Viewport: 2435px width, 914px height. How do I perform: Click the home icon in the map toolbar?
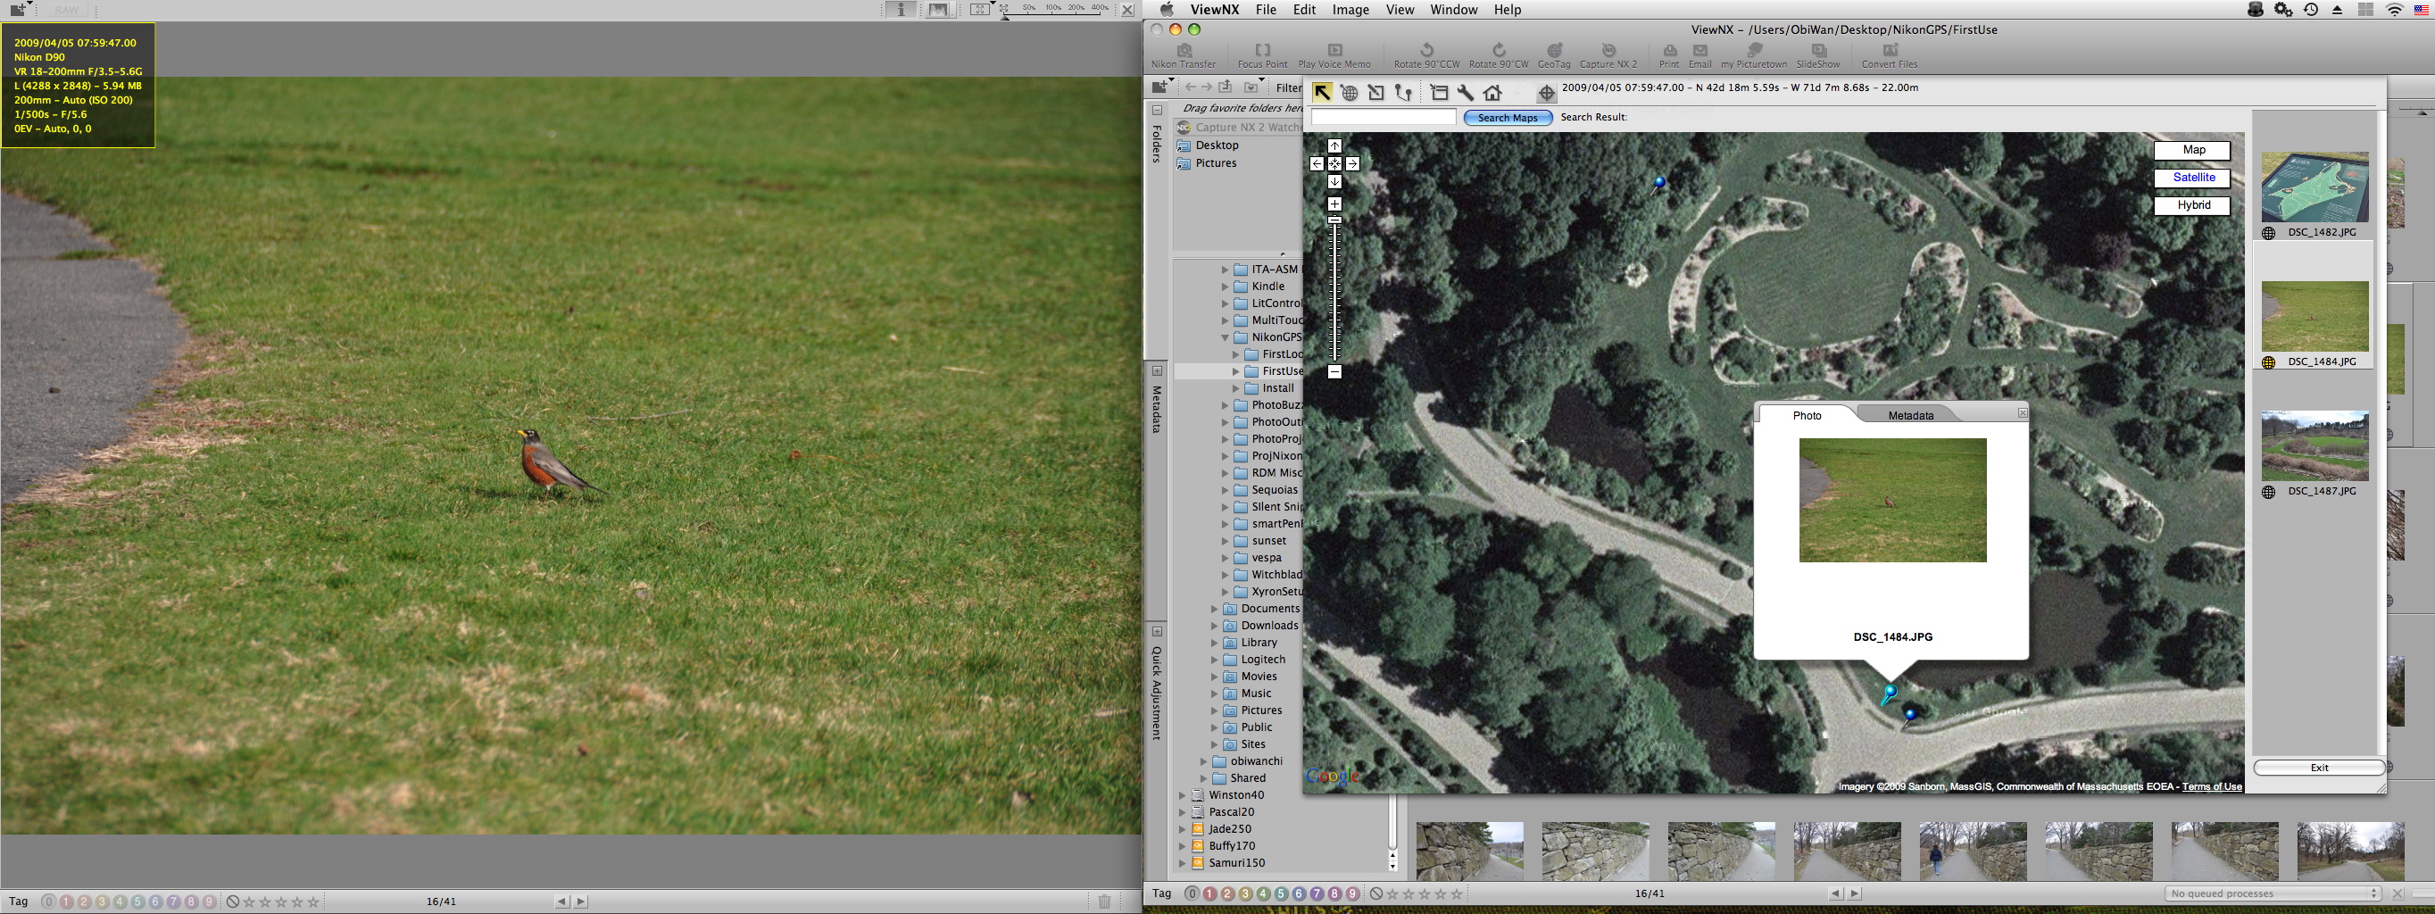(x=1492, y=93)
